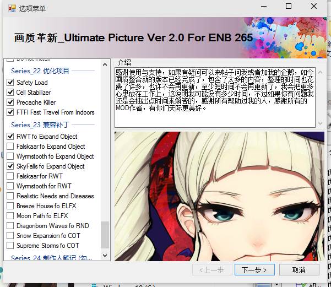Click the 上一步 previous button
The width and height of the screenshot is (331, 287).
click(x=212, y=270)
